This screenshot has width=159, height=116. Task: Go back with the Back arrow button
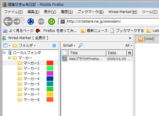[8, 21]
